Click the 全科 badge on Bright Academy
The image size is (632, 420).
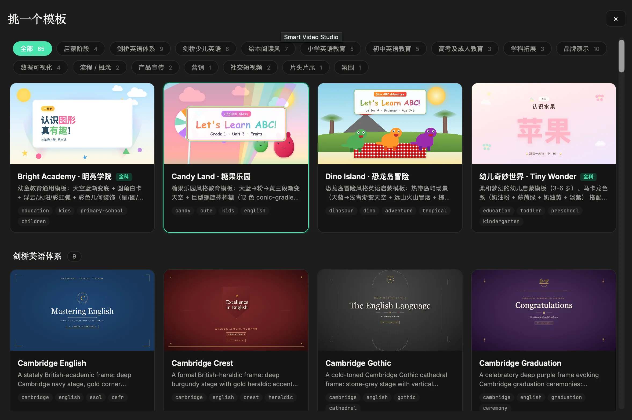tap(124, 177)
